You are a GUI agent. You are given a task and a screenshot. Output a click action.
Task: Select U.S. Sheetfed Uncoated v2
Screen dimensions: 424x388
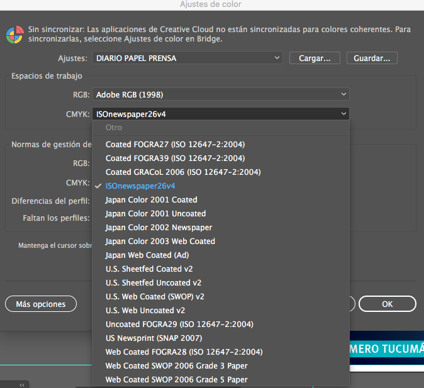click(221, 283)
